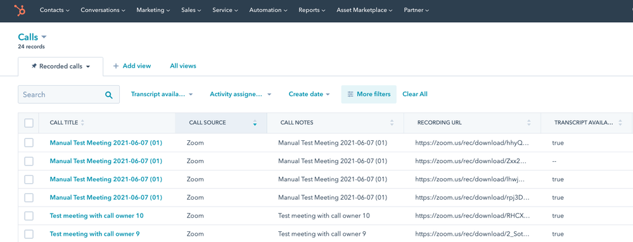Click the Call Notes sort arrows

tap(392, 123)
